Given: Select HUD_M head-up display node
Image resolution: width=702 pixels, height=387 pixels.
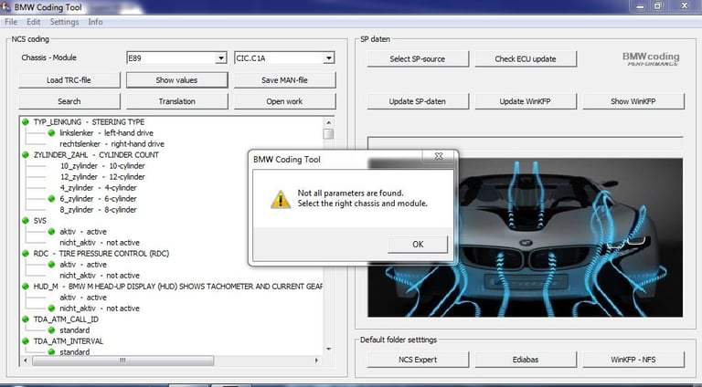Looking at the screenshot, I should [177, 286].
